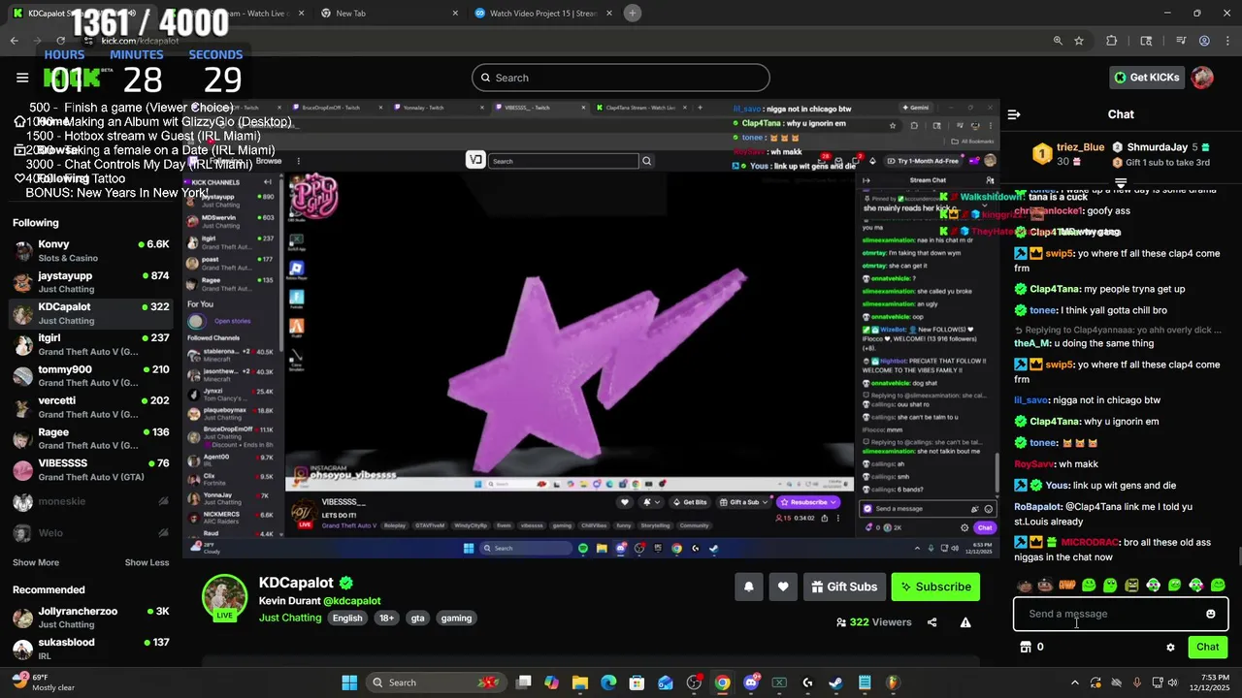Viewport: 1242px width, 698px height.
Task: Open Jollyrancherzoo in Recommended list
Action: 92,618
